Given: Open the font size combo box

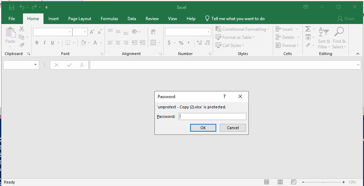Looking at the screenshot, I should point(80,32).
